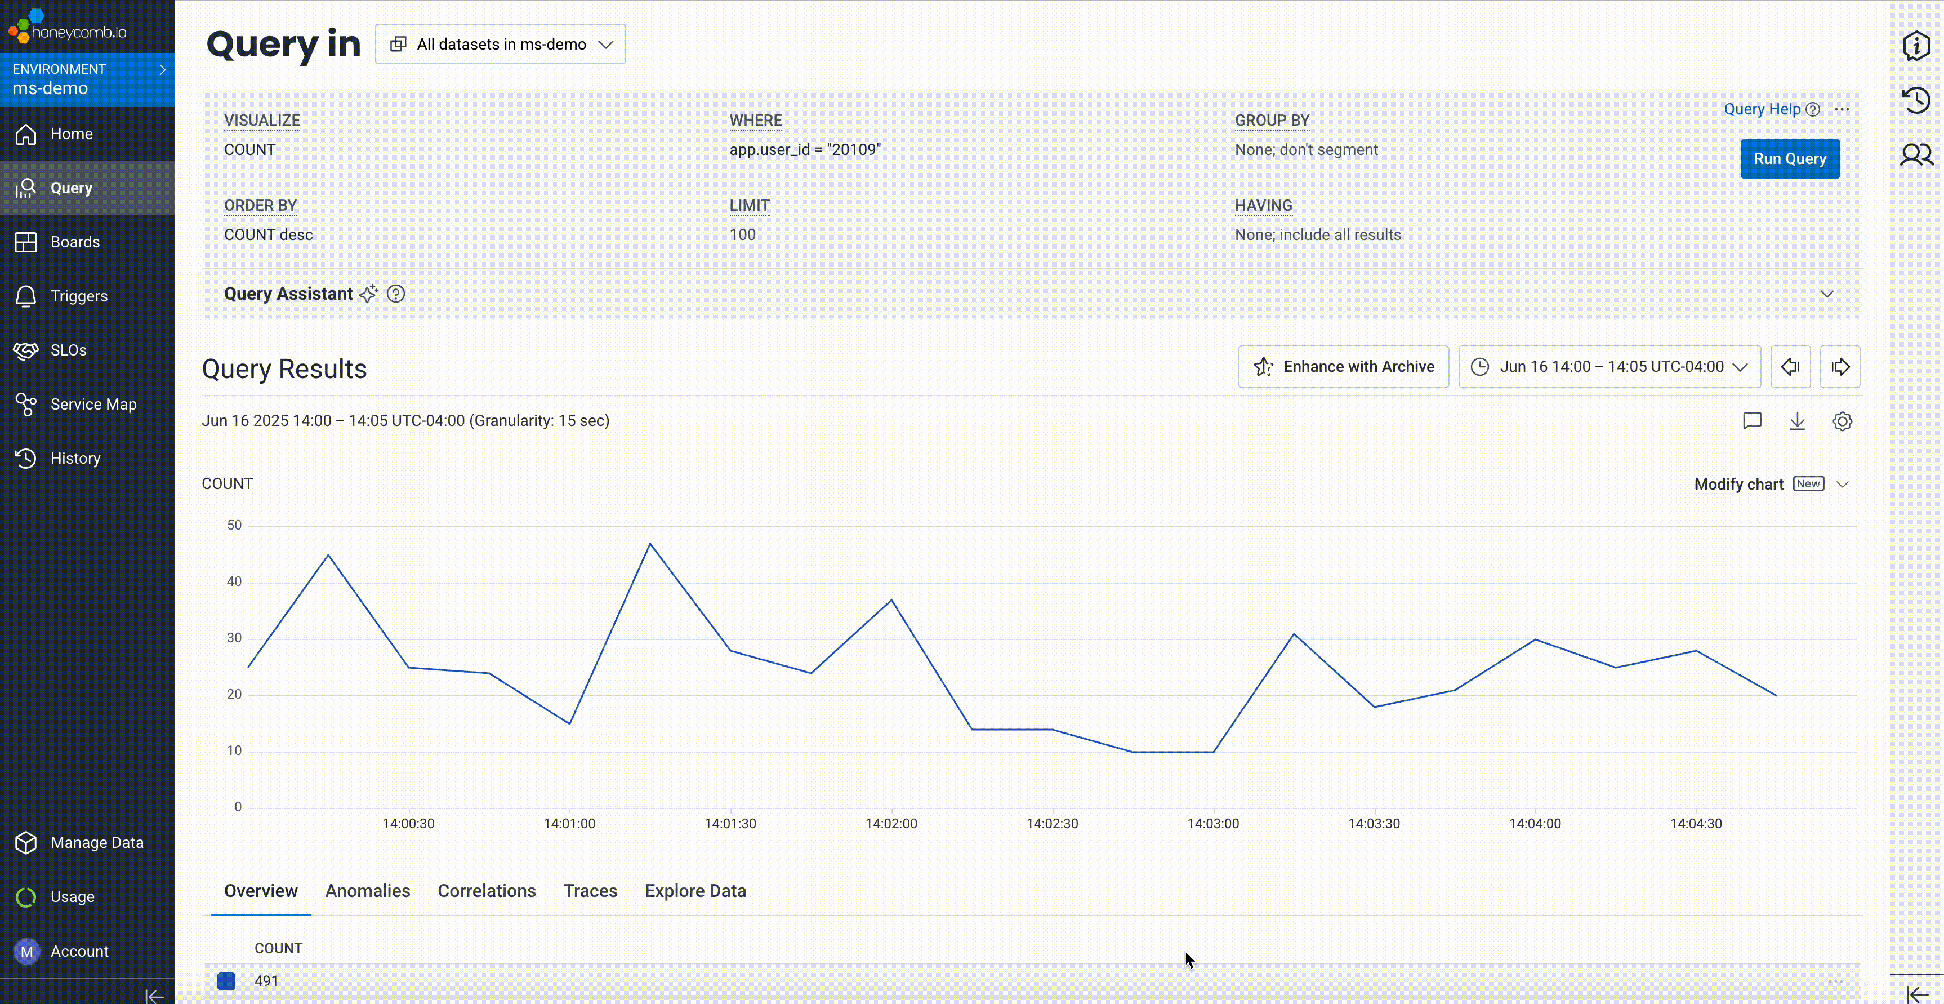Click the download results icon

(1797, 421)
